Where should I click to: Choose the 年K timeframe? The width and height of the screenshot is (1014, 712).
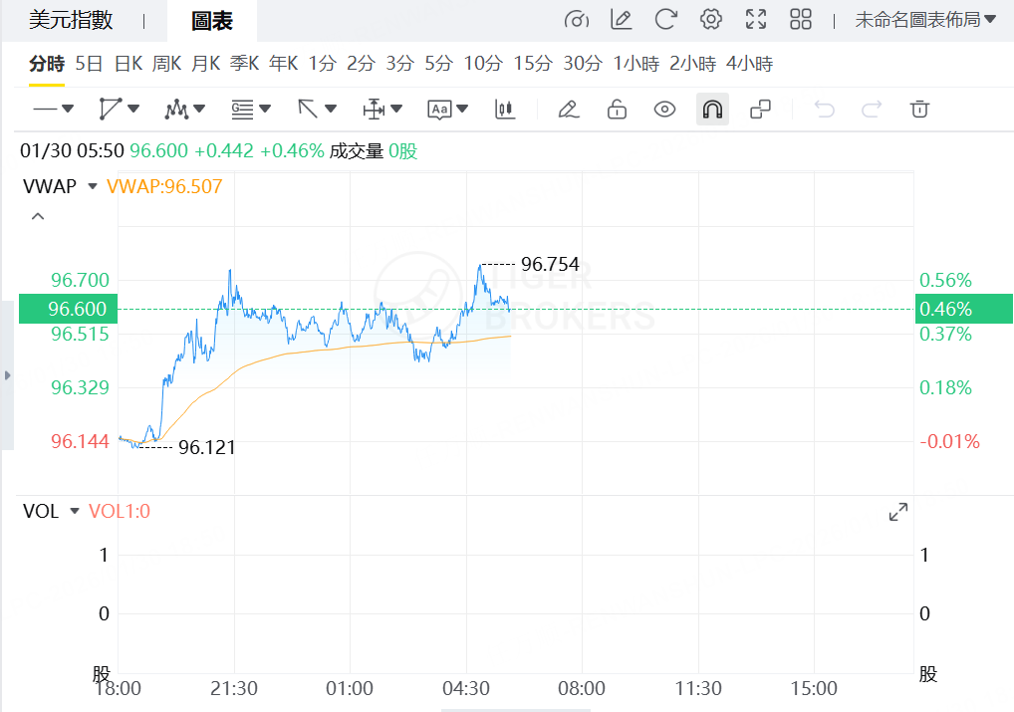point(283,64)
